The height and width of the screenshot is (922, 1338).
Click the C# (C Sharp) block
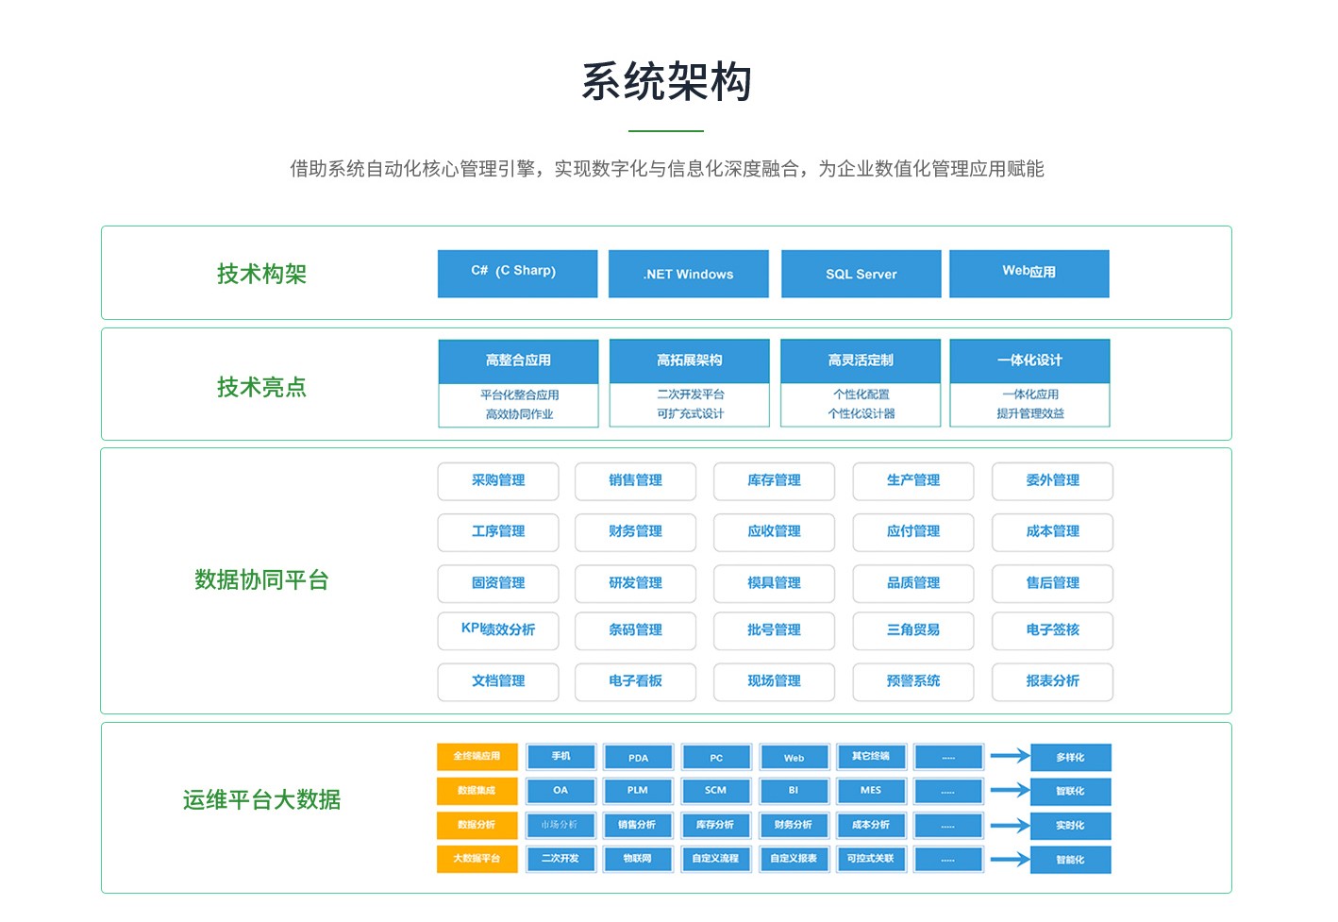pos(517,274)
